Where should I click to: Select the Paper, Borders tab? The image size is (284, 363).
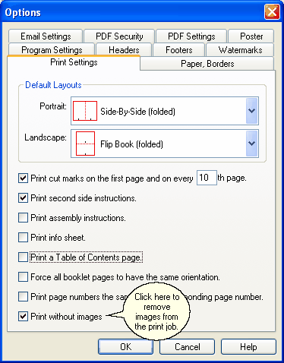(207, 64)
